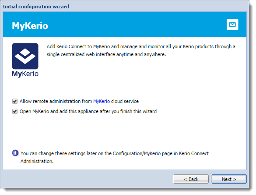Click the blue information icon
This screenshot has height=195, width=256.
click(x=15, y=153)
